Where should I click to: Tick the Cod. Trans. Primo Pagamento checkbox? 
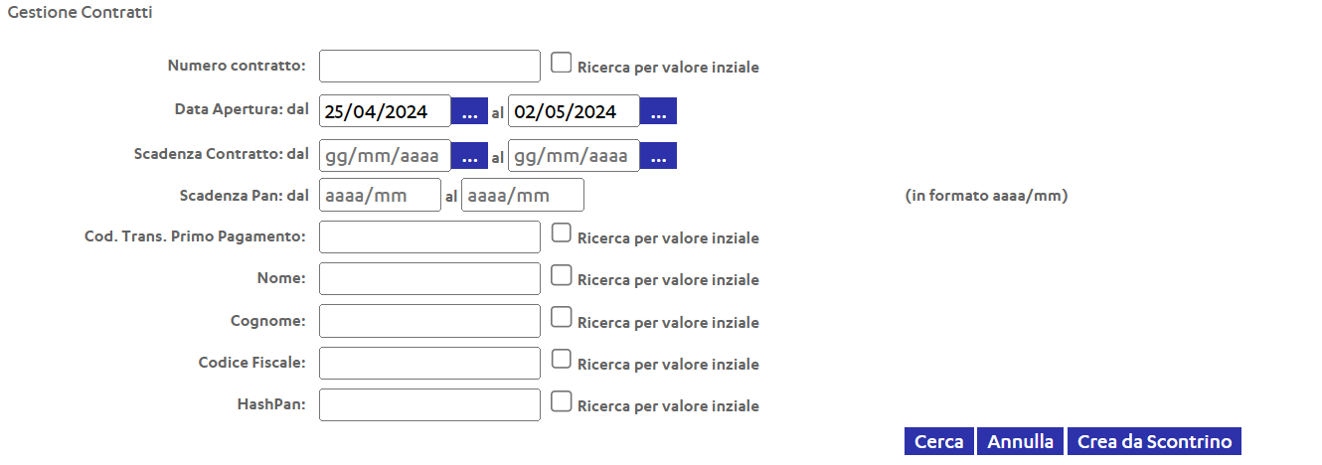(x=562, y=234)
